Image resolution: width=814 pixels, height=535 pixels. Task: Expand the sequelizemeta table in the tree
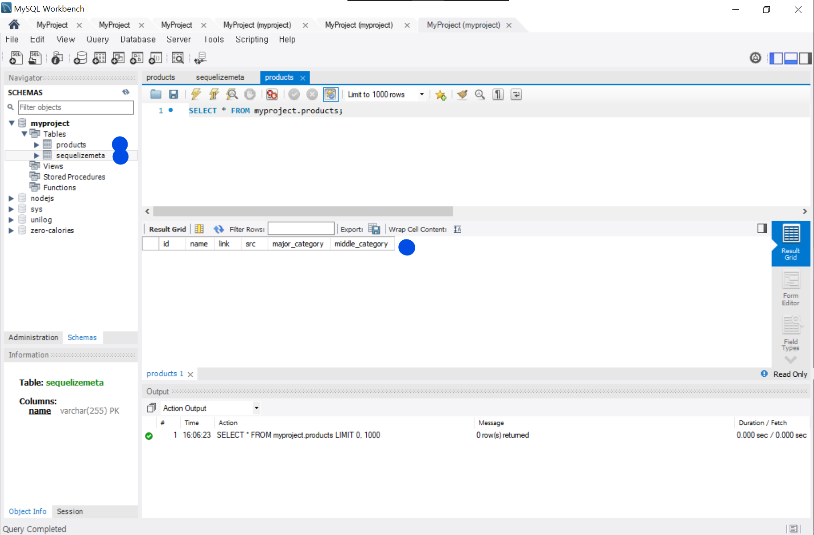(37, 156)
